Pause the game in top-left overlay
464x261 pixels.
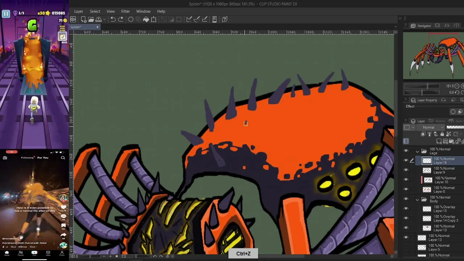(x=6, y=14)
